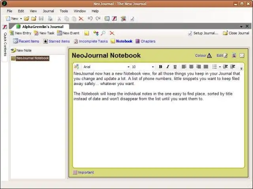The width and height of the screenshot is (253, 189).
Task: Close the AlphaGremlin's Journal tab with the X
Action: coord(247,26)
